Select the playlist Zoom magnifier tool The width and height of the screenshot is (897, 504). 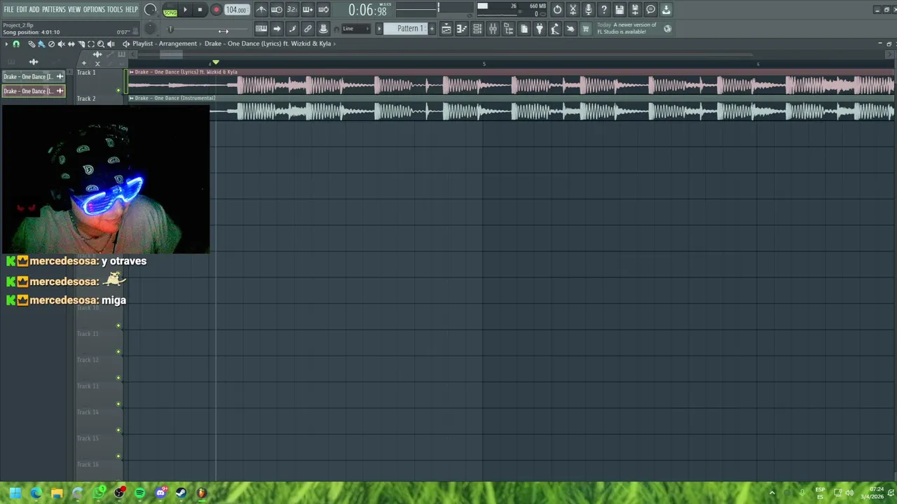point(101,44)
